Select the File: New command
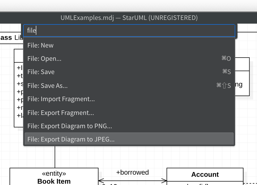The width and height of the screenshot is (257, 185). pos(129,45)
